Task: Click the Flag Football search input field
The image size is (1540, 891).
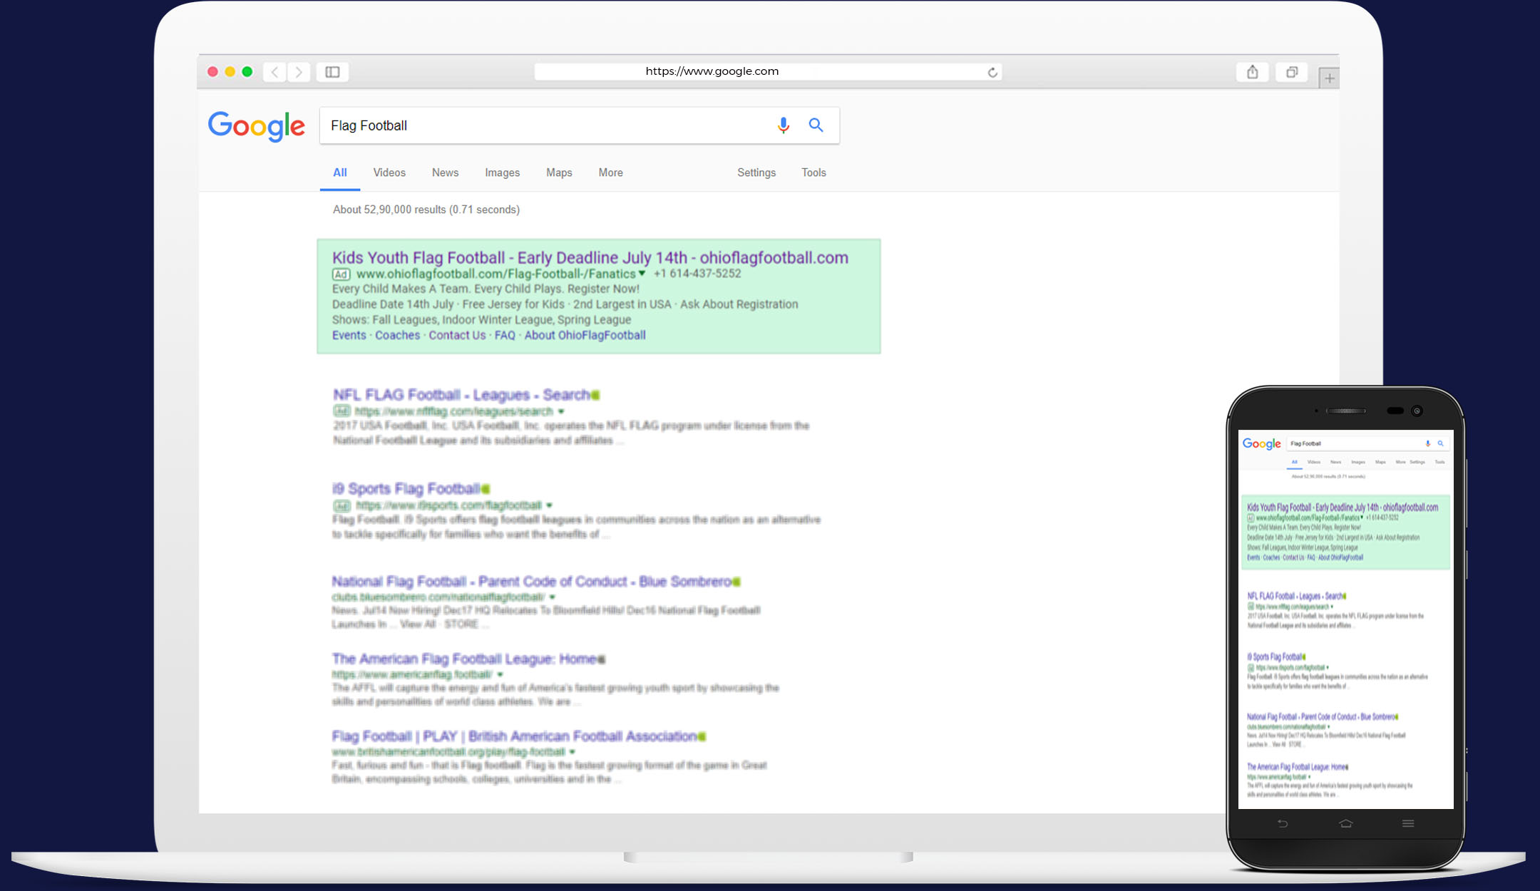Action: click(x=542, y=125)
